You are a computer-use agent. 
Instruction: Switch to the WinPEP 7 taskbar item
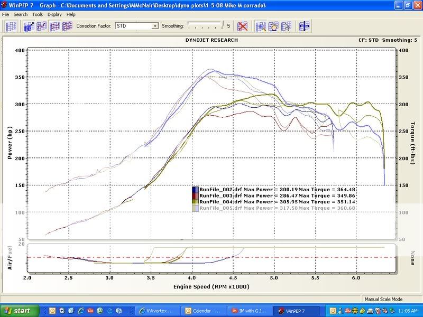point(296,311)
